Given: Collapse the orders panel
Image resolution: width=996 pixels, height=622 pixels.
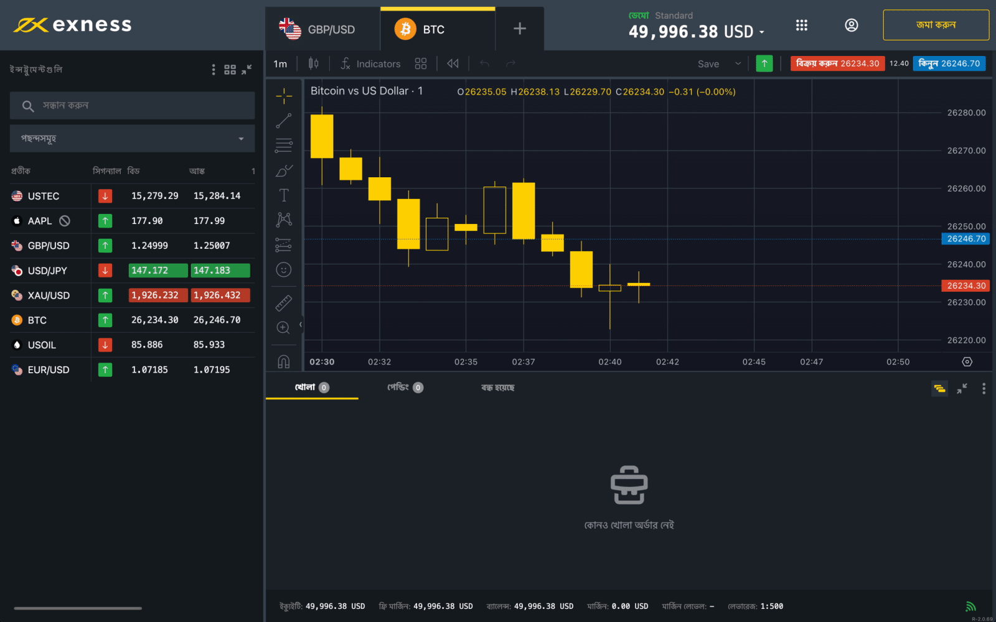Looking at the screenshot, I should (x=962, y=389).
